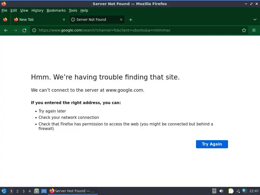This screenshot has height=195, width=260.
Task: Open the Tools menu
Action: [x=73, y=10]
